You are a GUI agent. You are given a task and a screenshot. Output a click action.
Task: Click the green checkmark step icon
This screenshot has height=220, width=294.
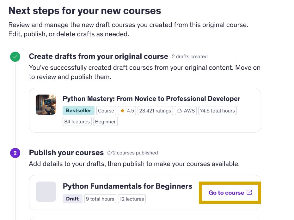(15, 57)
